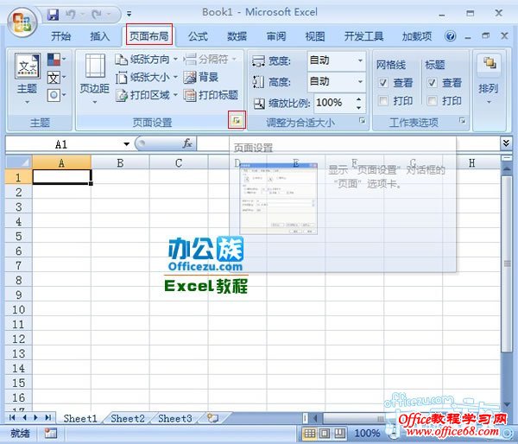Click the vertical scrollbar down arrow
Image resolution: width=518 pixels, height=444 pixels.
coord(507,404)
